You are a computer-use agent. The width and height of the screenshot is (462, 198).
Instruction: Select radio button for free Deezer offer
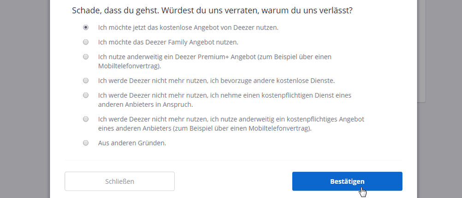tap(86, 27)
